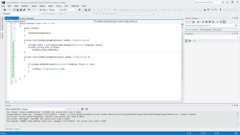Image resolution: width=240 pixels, height=135 pixels.
Task: Open the Database Explorer side tab
Action: point(2,24)
